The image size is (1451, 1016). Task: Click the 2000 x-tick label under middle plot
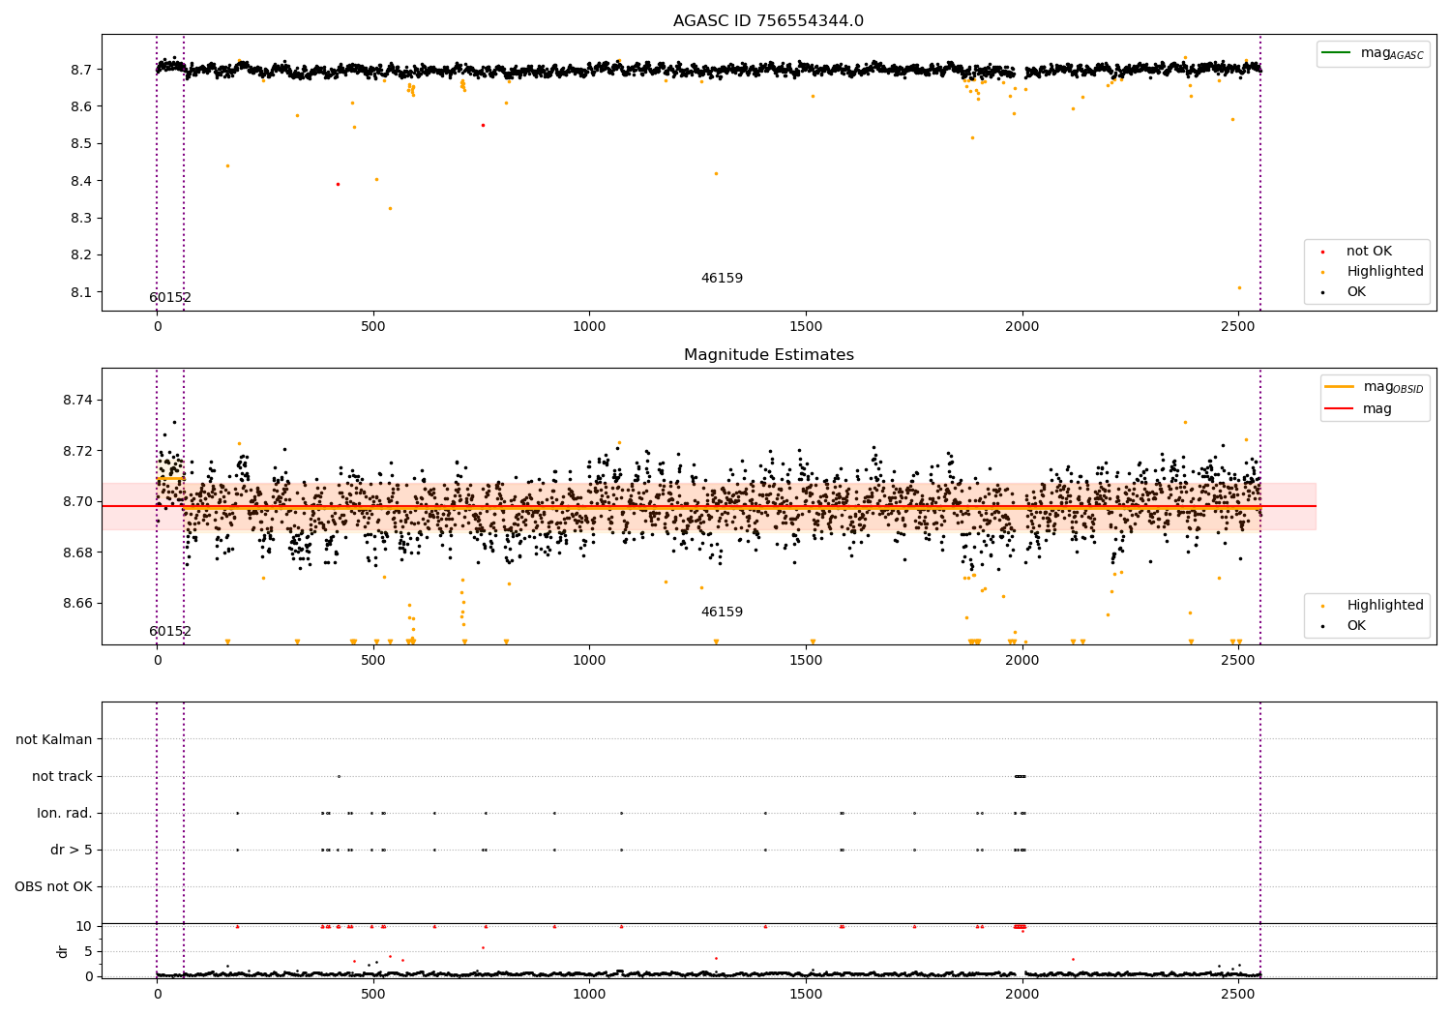click(1022, 661)
